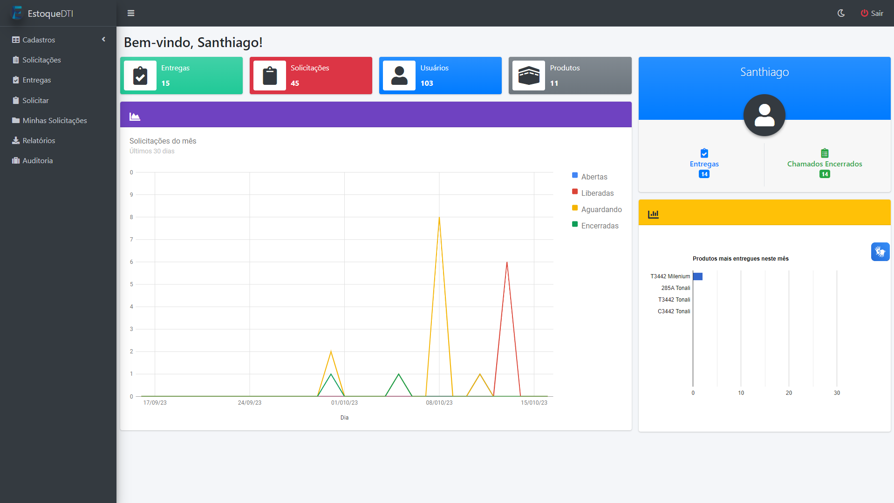894x503 pixels.
Task: Click the gray Produtos card box icon
Action: [529, 76]
